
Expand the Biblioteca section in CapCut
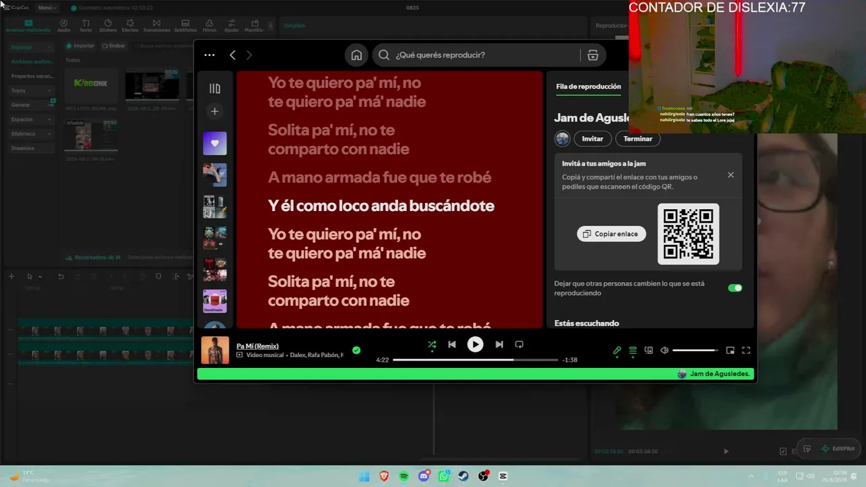pos(30,134)
